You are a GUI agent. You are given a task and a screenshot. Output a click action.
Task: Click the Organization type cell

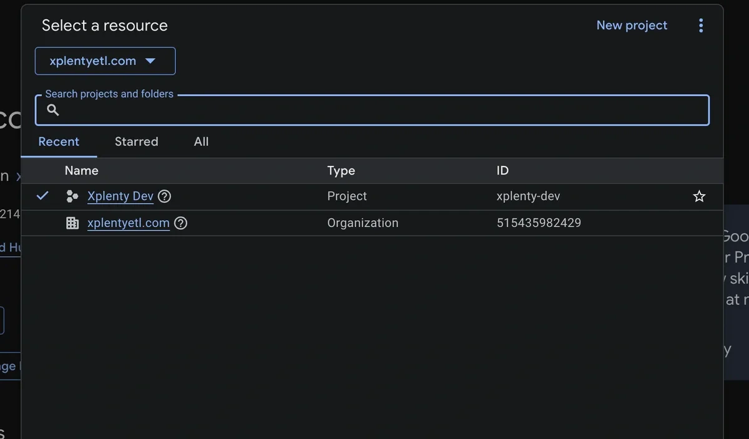(x=363, y=223)
